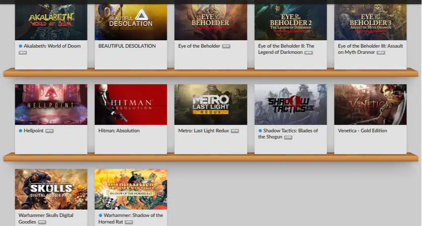The image size is (422, 226).
Task: Click the NEW badge next to Eye of the Beholder
Action: pyautogui.click(x=226, y=46)
